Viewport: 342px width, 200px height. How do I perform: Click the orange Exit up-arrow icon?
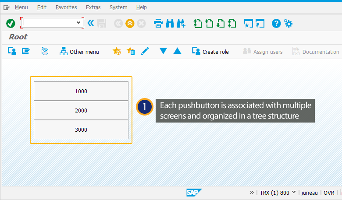click(x=130, y=23)
